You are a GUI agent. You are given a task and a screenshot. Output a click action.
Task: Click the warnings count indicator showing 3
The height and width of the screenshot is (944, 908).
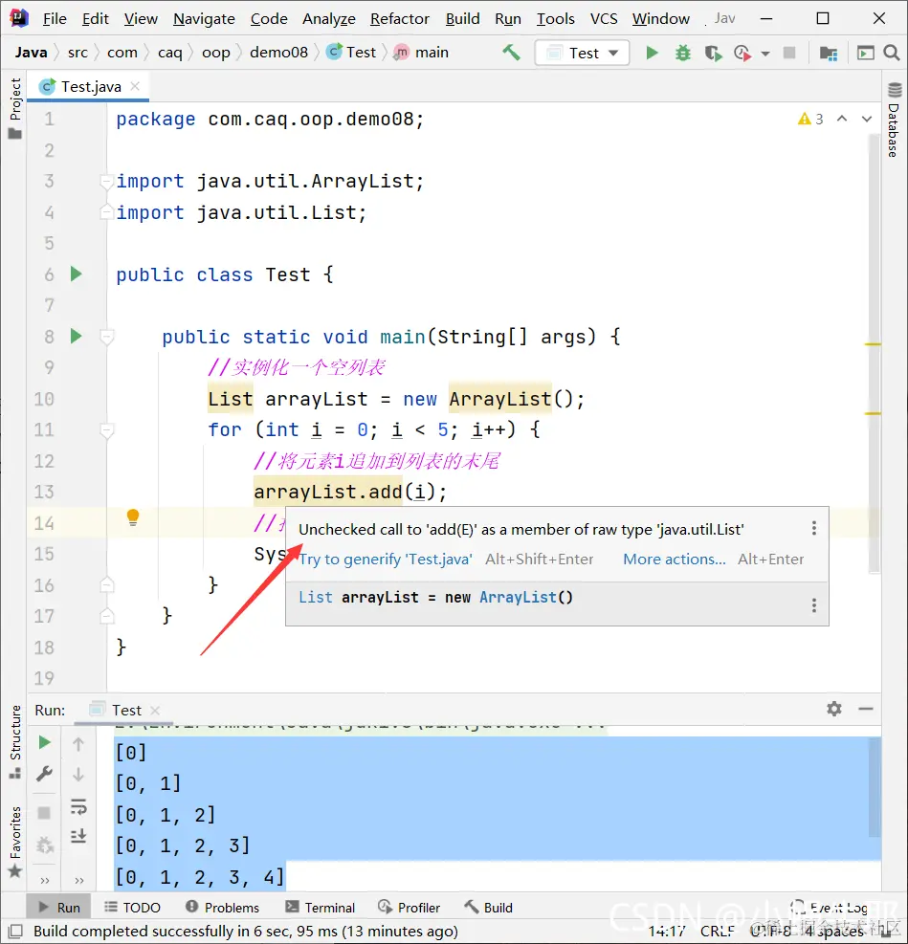810,119
